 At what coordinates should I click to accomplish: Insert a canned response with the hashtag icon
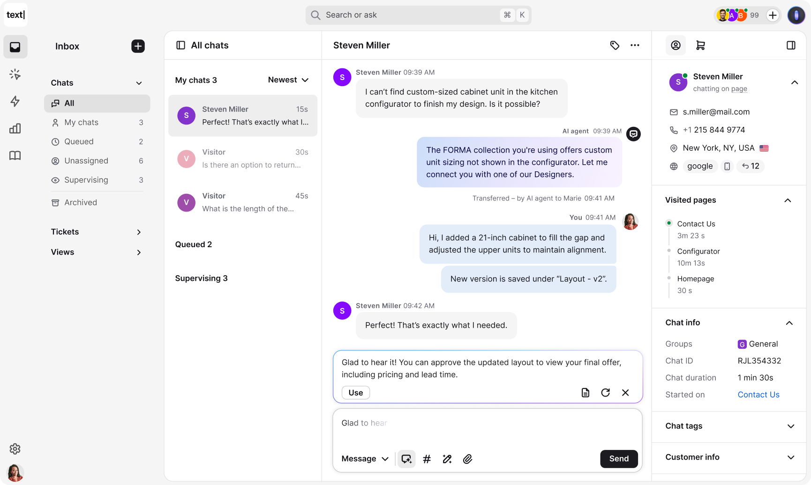[427, 459]
